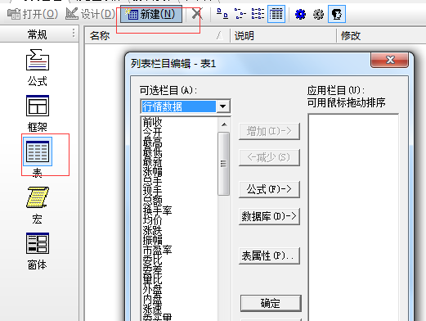426x321 pixels.
Task: Select 涨速 in available fields list
Action: tap(153, 310)
